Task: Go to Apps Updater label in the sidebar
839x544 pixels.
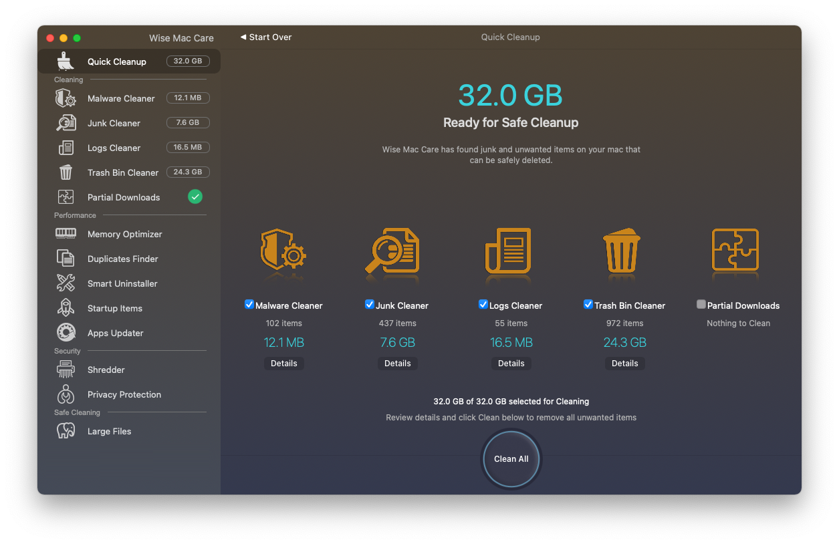Action: [116, 333]
